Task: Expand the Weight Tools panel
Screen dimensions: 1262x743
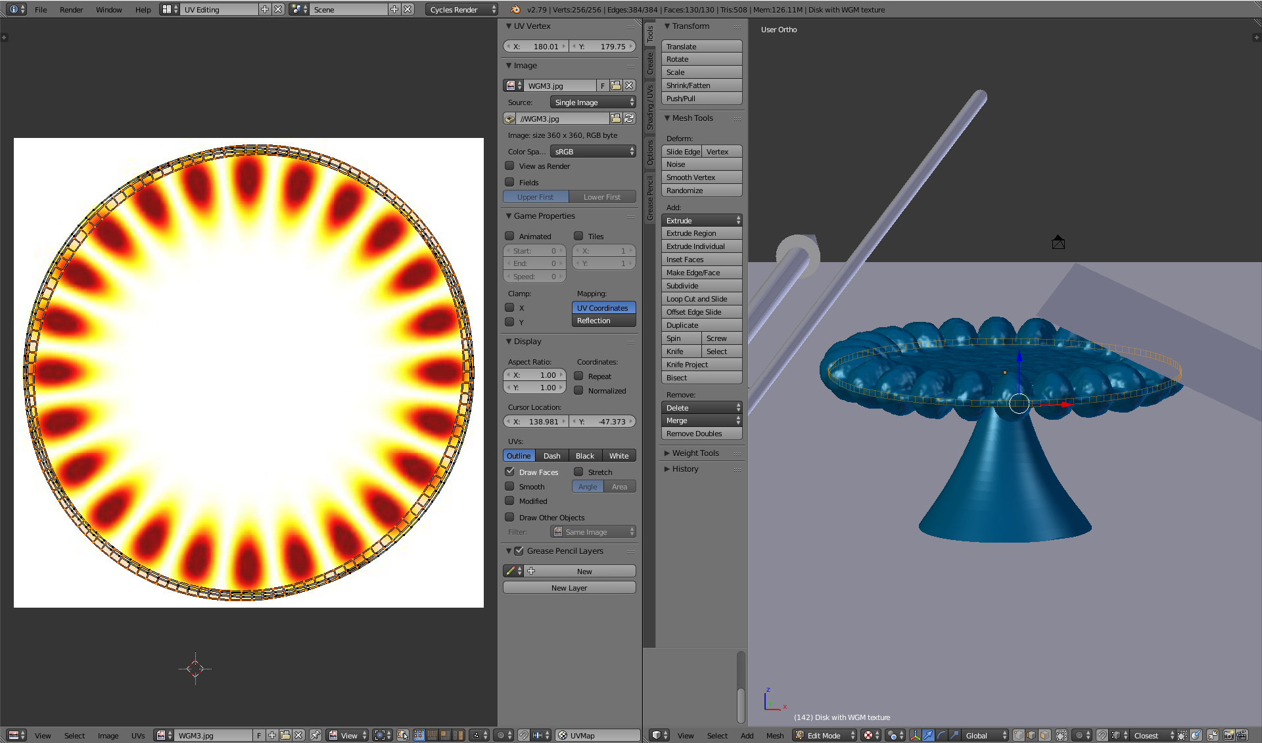Action: [697, 453]
